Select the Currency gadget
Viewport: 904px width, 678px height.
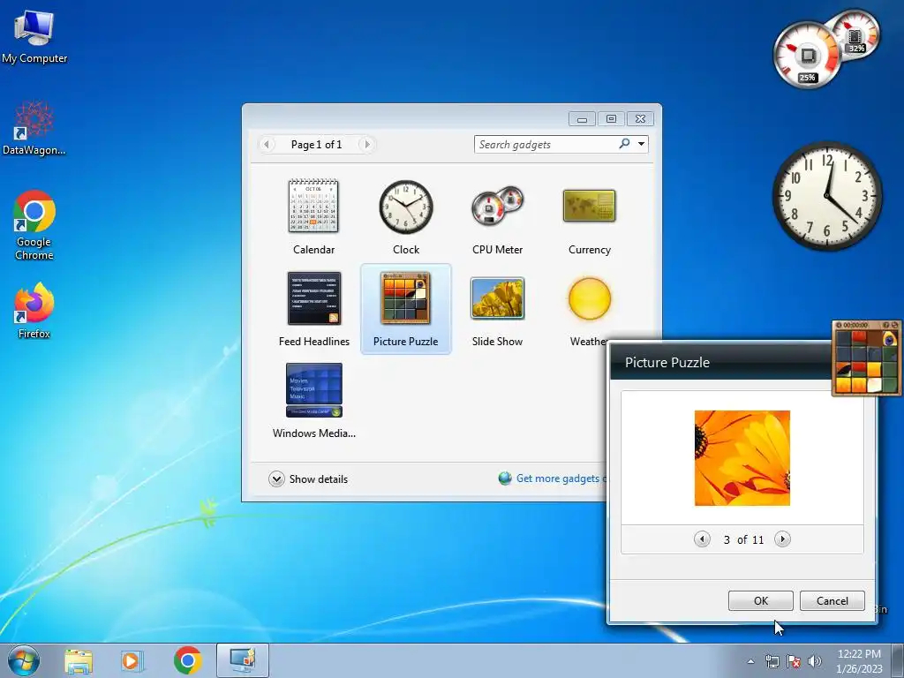[x=589, y=217]
